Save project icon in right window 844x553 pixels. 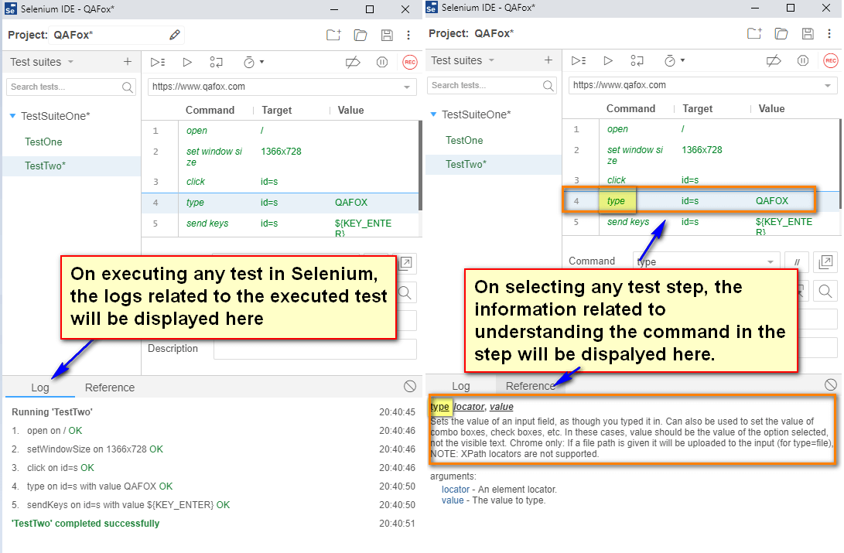coord(808,33)
